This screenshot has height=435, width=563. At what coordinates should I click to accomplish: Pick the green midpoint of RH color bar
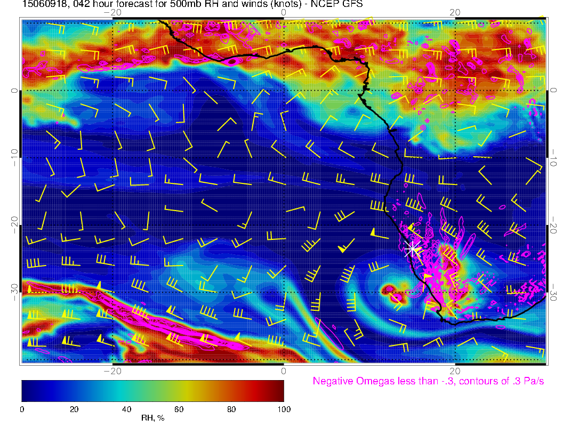pyautogui.click(x=152, y=390)
